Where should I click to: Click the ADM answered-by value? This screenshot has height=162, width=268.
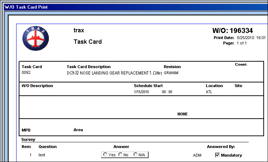click(197, 155)
